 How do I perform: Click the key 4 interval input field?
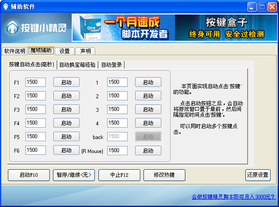[117, 123]
